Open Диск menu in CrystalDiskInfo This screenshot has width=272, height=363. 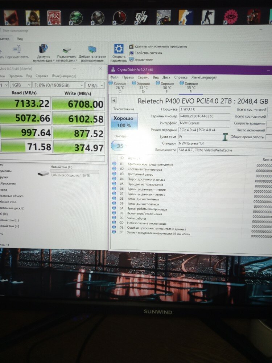coord(166,77)
